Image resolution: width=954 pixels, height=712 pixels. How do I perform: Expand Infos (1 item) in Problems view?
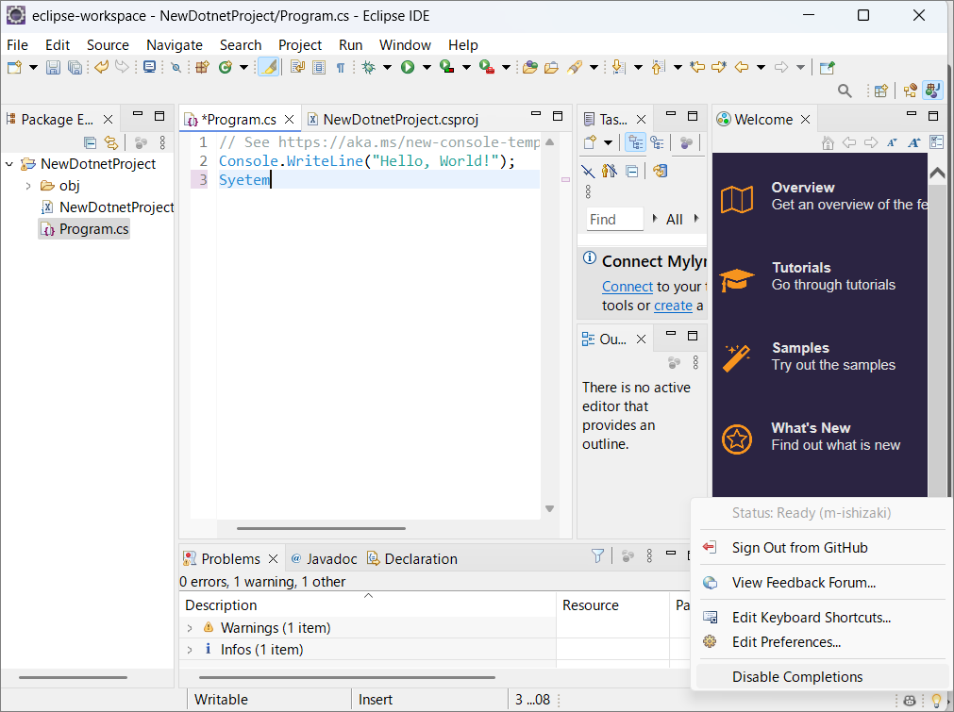point(190,650)
